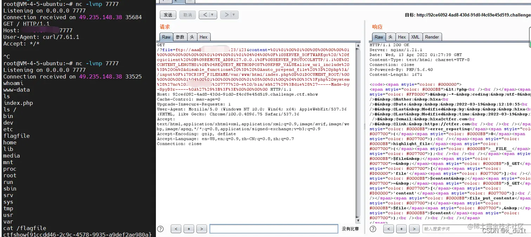Click 'cat /flagfile' terminal command
Viewport: 531px width, 237px height.
tap(25, 228)
